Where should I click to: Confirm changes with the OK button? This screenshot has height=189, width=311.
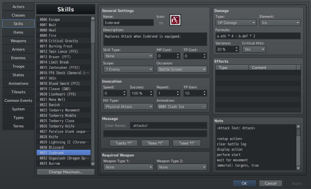tap(244, 183)
